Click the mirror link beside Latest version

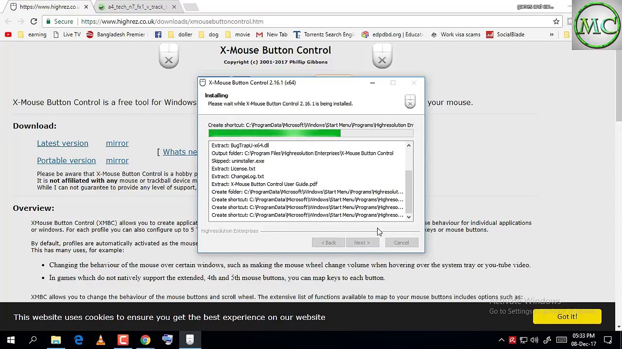tap(117, 143)
